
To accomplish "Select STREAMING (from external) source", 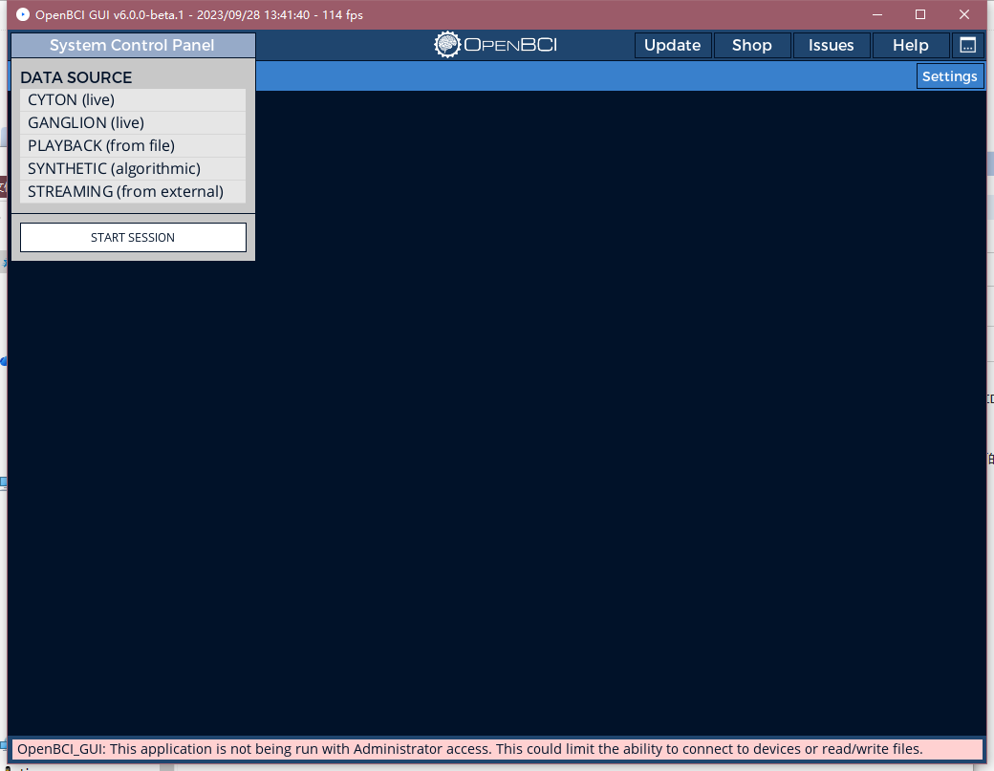I will [133, 191].
